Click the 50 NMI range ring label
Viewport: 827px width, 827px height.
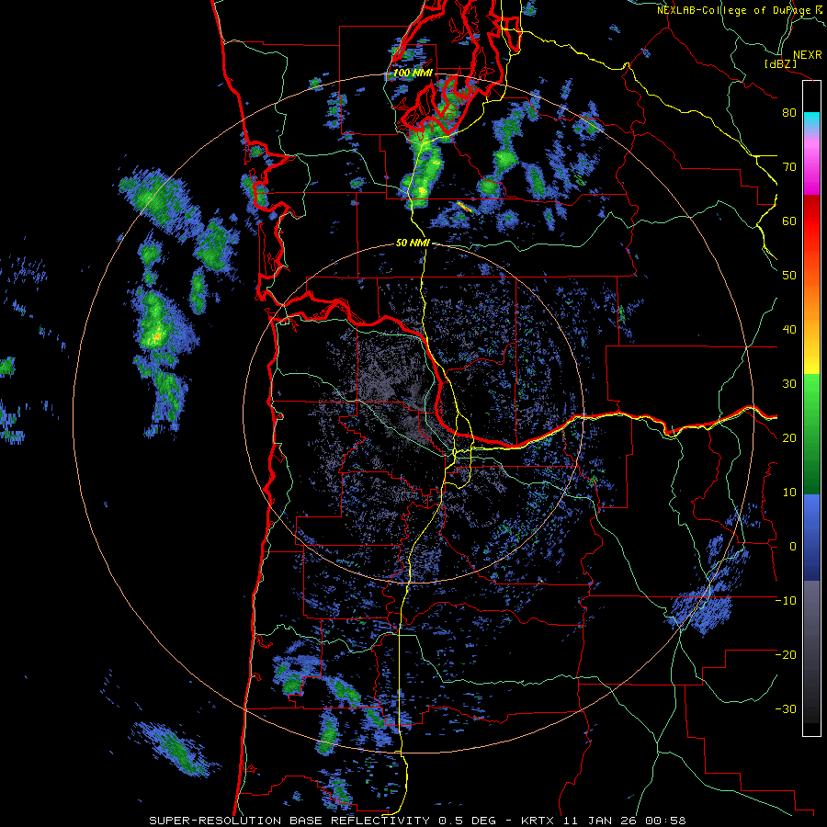pos(413,244)
